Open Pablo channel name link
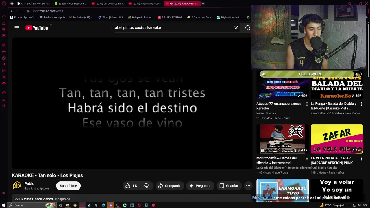The image size is (370, 208). 29,183
